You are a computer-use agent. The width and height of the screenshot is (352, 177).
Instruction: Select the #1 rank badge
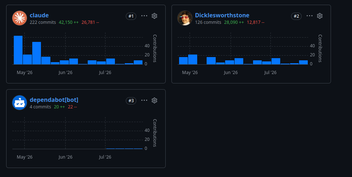point(131,16)
